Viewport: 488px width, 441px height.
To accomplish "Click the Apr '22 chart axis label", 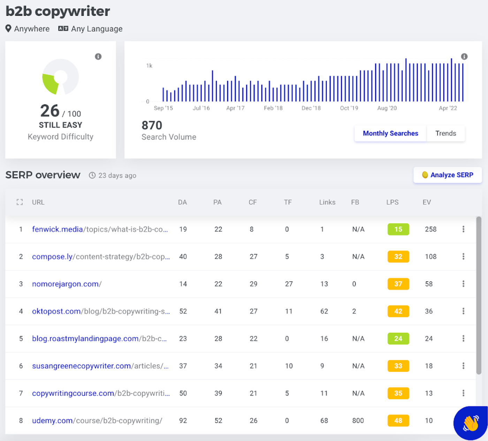I will (448, 108).
